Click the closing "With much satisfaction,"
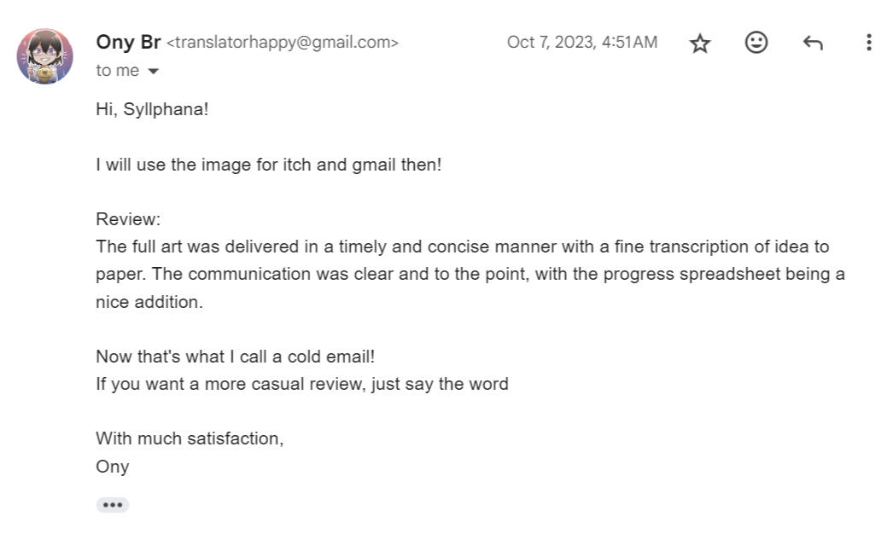 (190, 438)
